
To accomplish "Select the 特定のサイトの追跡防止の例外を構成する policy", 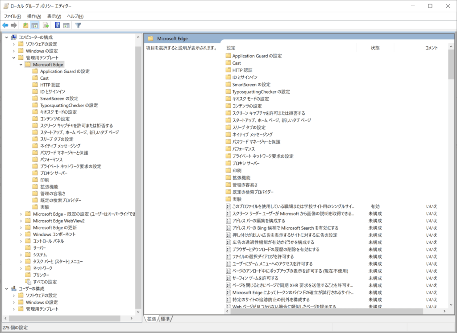I will click(x=271, y=300).
